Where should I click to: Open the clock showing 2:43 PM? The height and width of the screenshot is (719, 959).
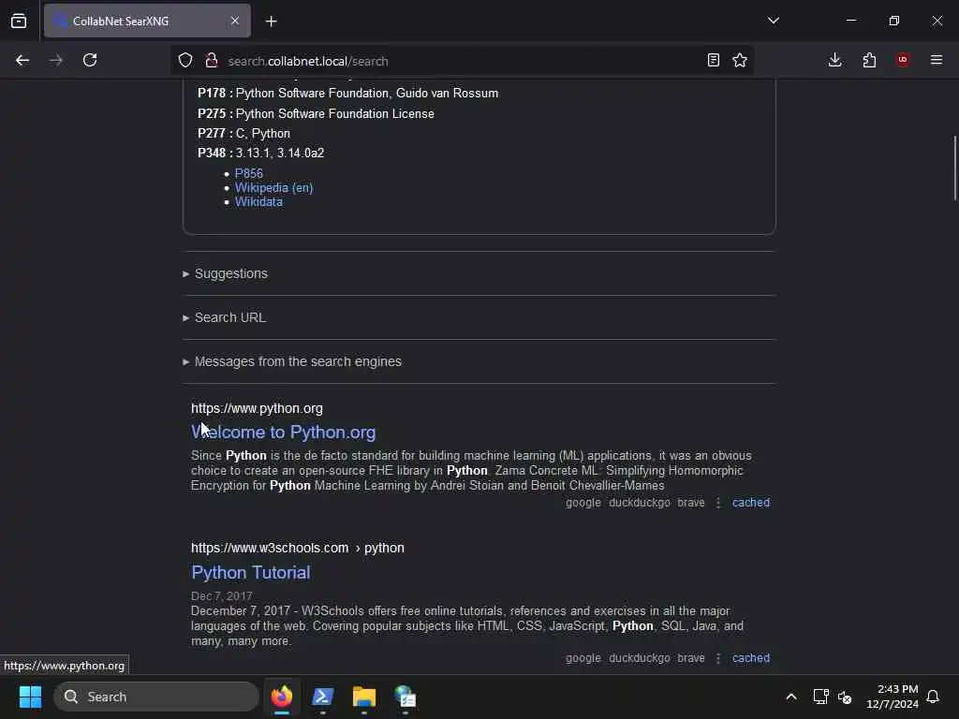893,697
